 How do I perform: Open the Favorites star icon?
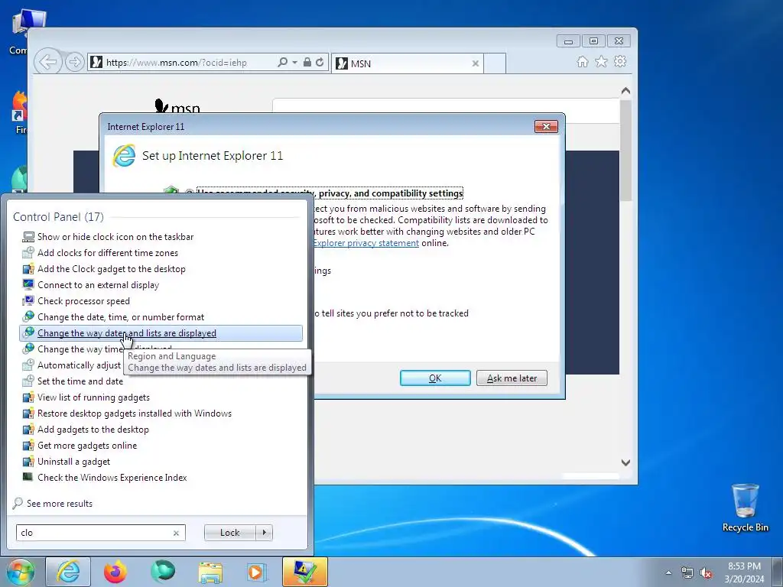tap(601, 61)
